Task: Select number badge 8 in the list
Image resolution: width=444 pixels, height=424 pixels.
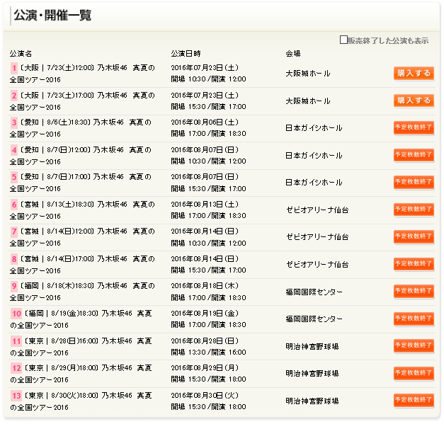Action: [x=14, y=259]
